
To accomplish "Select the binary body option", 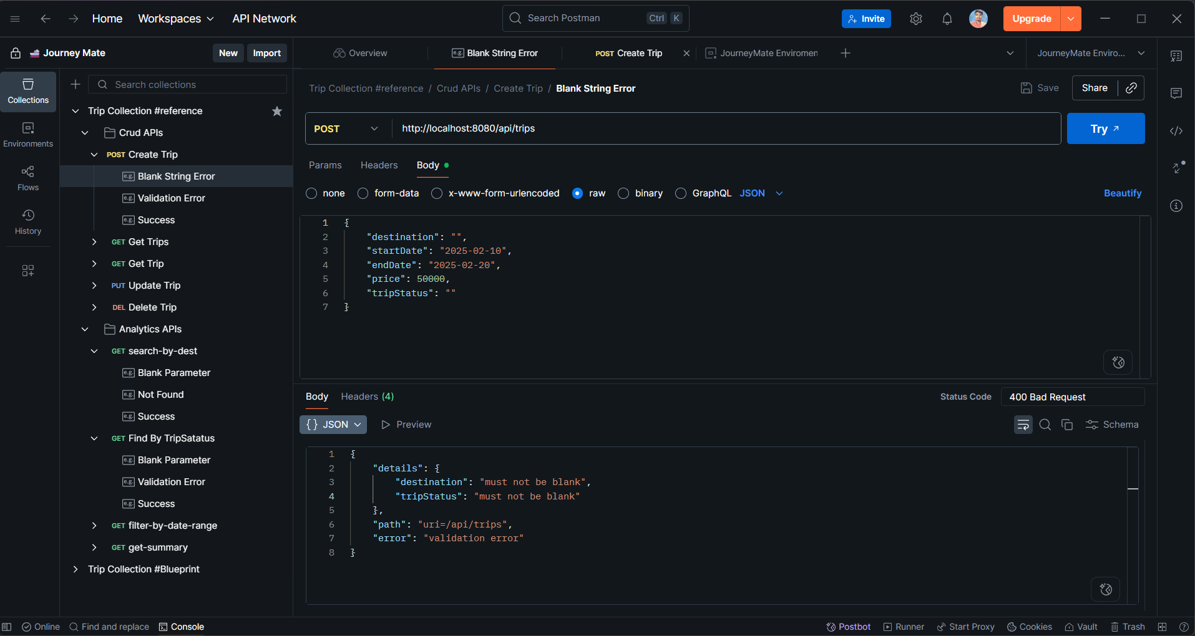I will pos(623,193).
